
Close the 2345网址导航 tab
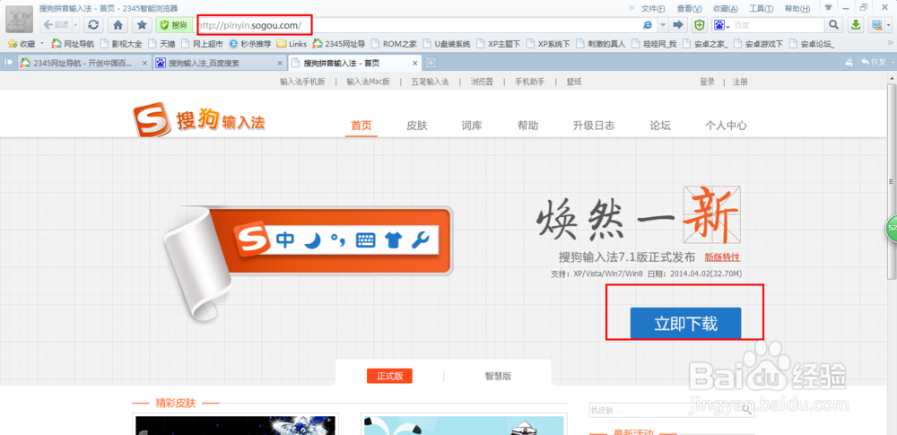tap(144, 63)
